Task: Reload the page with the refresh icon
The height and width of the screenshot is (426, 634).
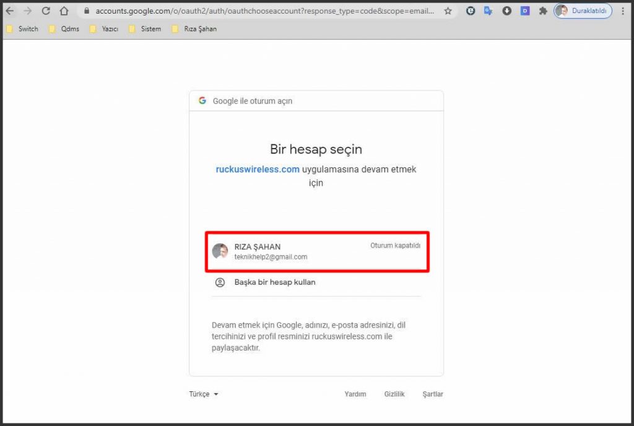Action: point(46,11)
